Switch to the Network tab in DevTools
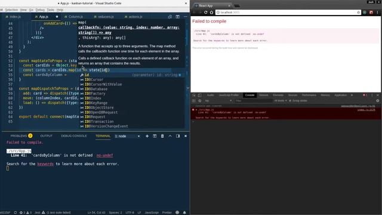The image size is (382, 215). [264, 95]
